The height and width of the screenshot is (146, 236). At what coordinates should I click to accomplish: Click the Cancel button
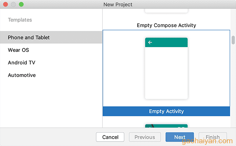(110, 137)
